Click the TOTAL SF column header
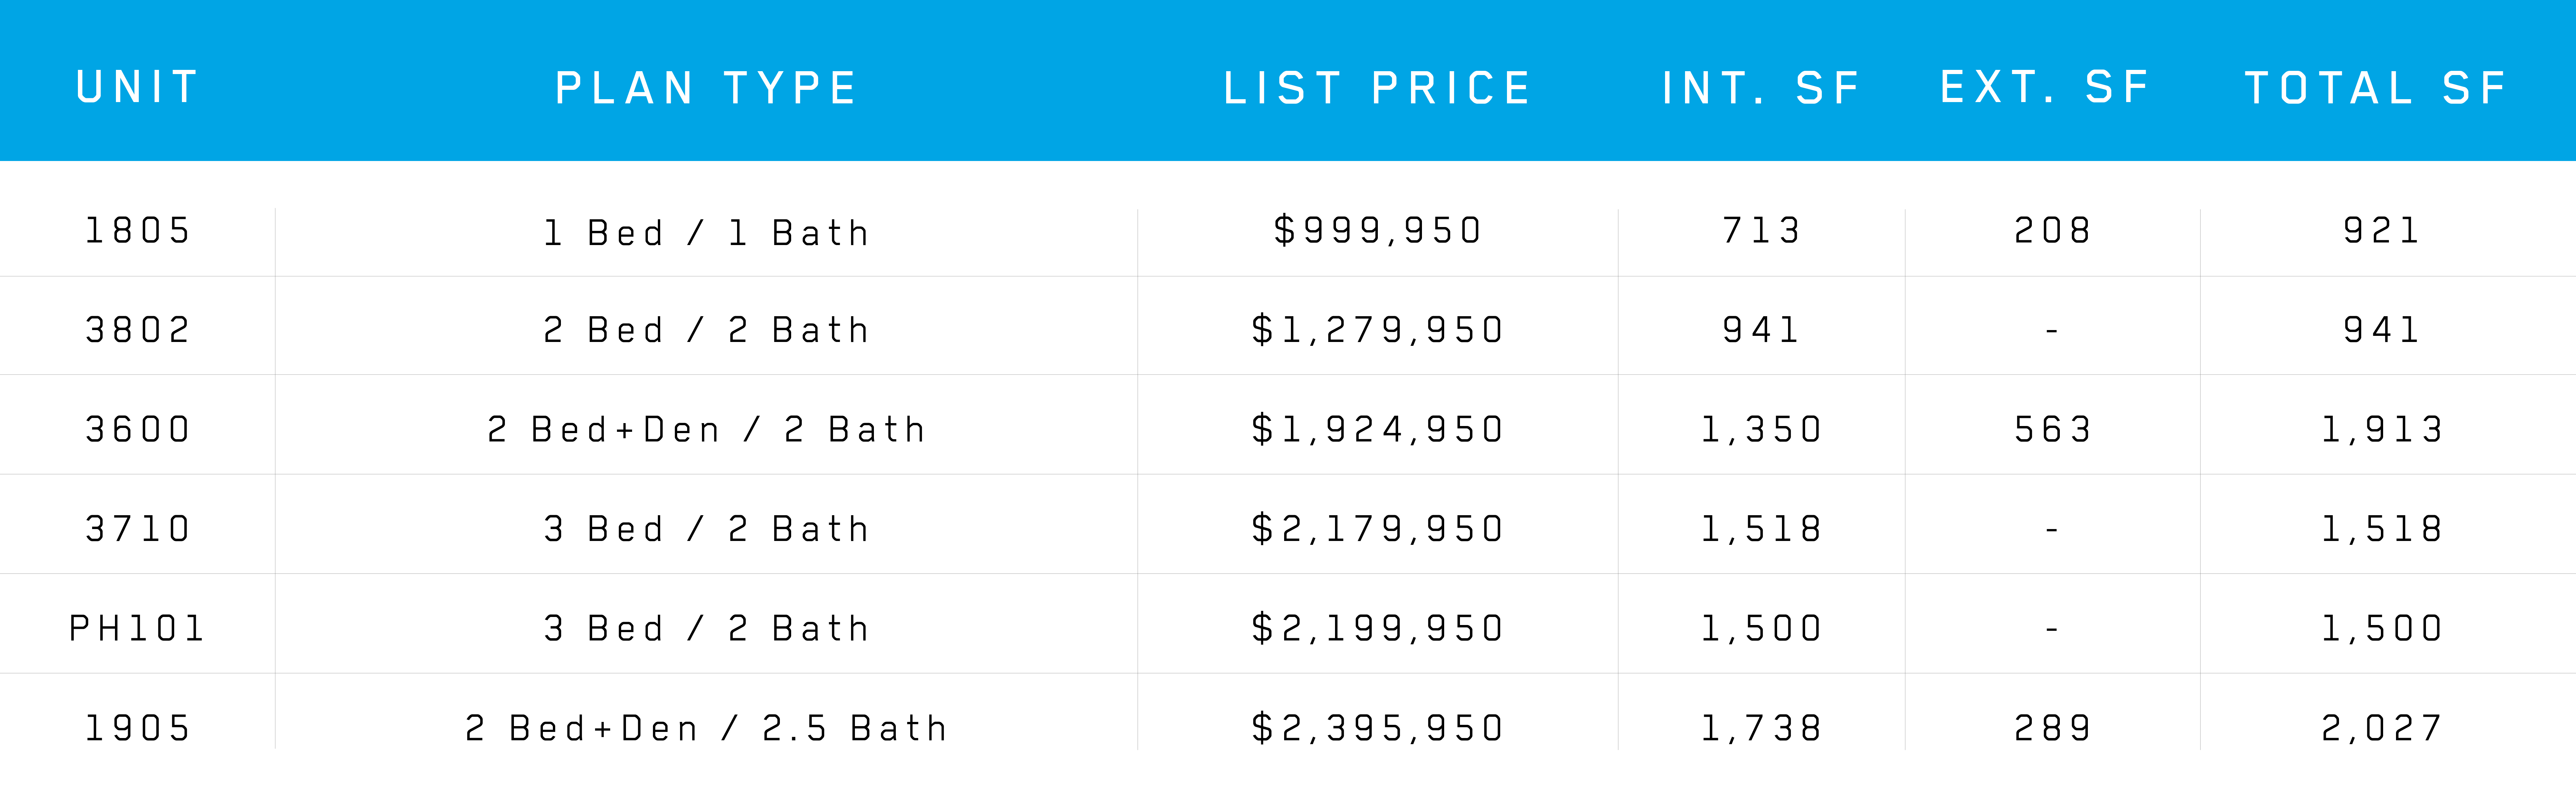The width and height of the screenshot is (2576, 805). 2376,88
